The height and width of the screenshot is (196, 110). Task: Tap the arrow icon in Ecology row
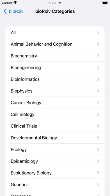tap(98, 150)
